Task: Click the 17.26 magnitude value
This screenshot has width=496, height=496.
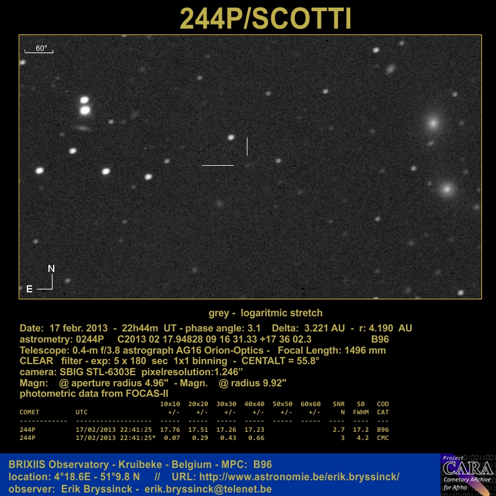Action: 226,429
